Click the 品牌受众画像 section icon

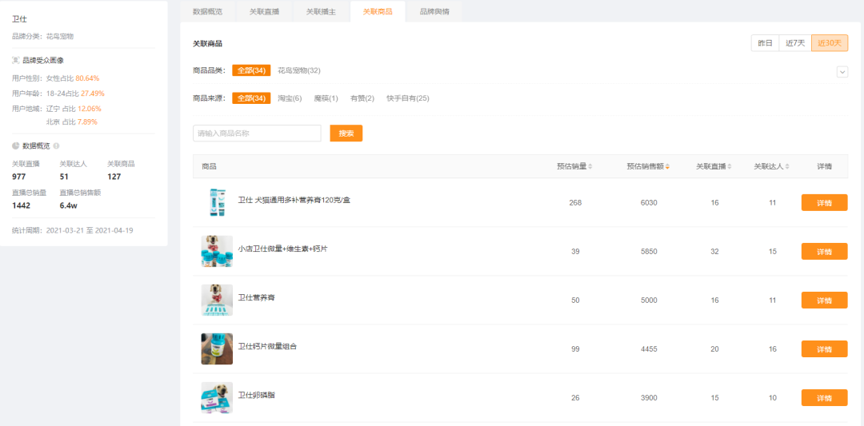click(15, 61)
